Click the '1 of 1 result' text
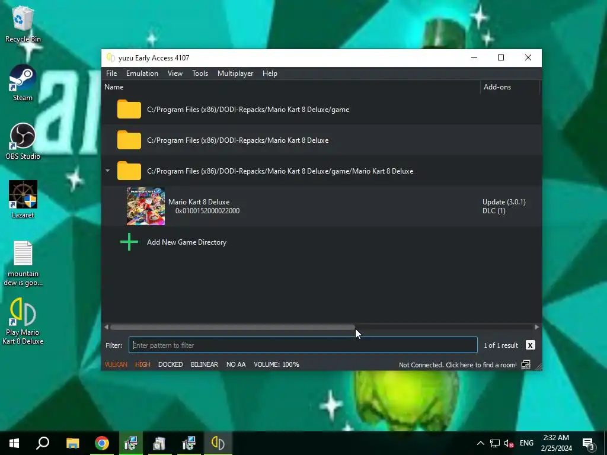607x455 pixels. point(500,345)
